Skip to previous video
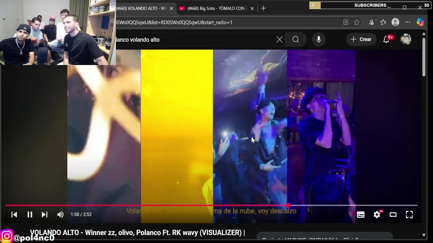433x243 pixels. coord(14,214)
